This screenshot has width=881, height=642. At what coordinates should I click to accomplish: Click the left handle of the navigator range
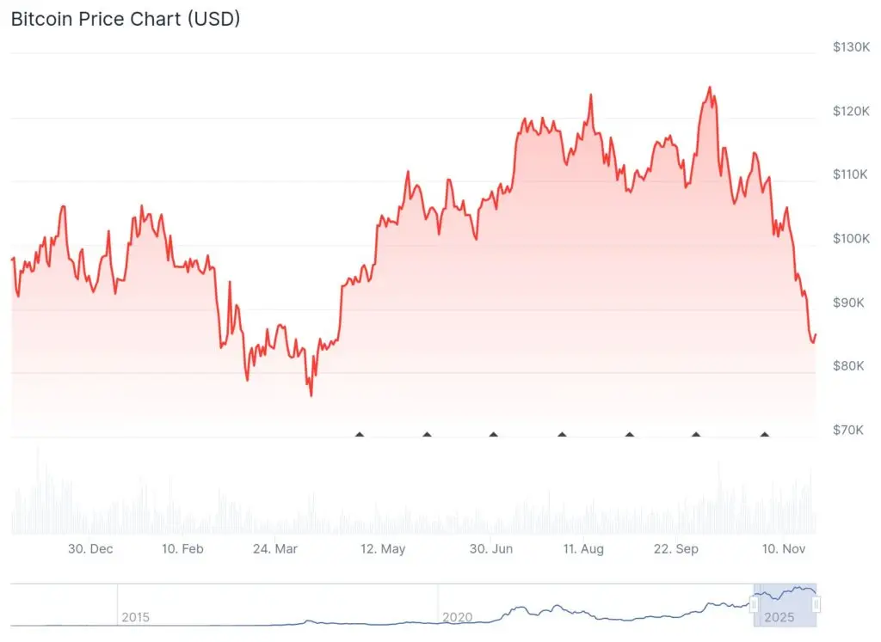[754, 605]
